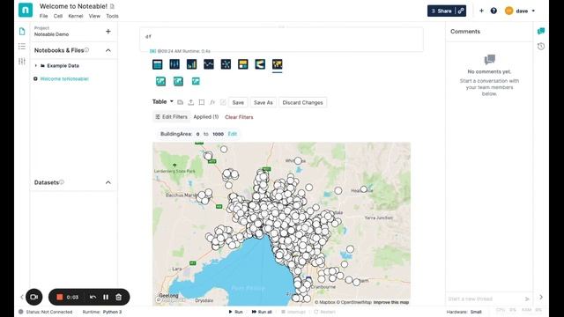Choose the third map sub-type icon

[196, 81]
